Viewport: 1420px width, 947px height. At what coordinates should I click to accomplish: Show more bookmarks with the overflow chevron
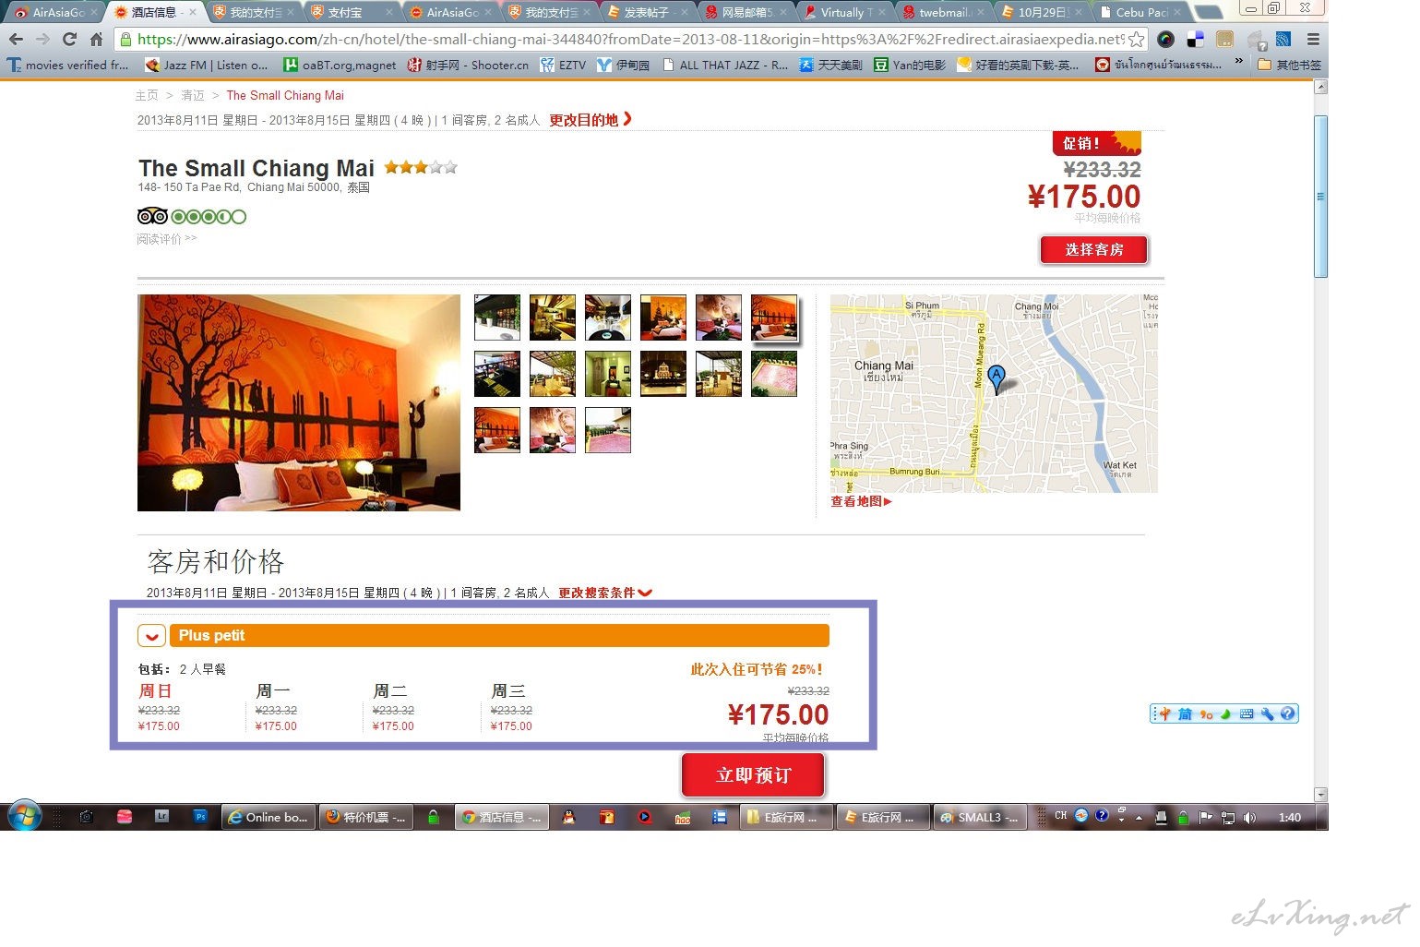click(1238, 63)
